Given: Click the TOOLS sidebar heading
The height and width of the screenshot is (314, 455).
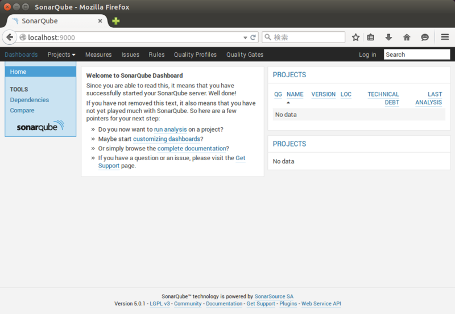Looking at the screenshot, I should tap(19, 90).
